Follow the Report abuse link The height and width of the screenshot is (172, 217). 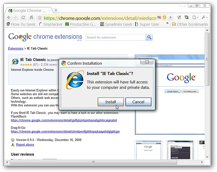(25, 145)
